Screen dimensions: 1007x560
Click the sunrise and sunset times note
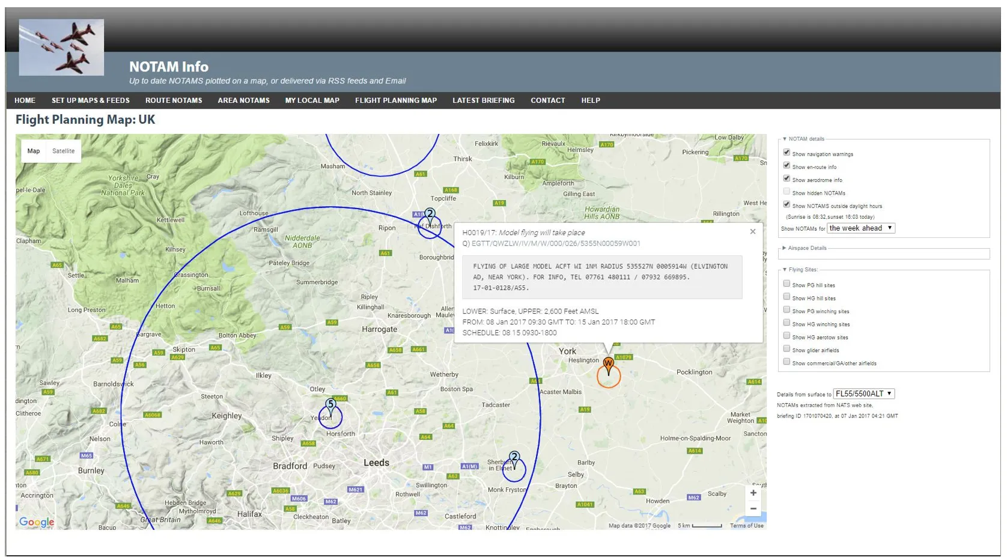pyautogui.click(x=830, y=217)
